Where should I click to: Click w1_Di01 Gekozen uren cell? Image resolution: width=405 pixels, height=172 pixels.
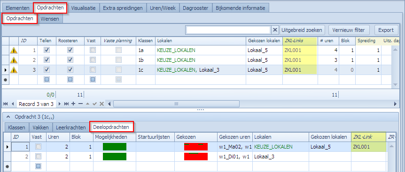point(234,157)
